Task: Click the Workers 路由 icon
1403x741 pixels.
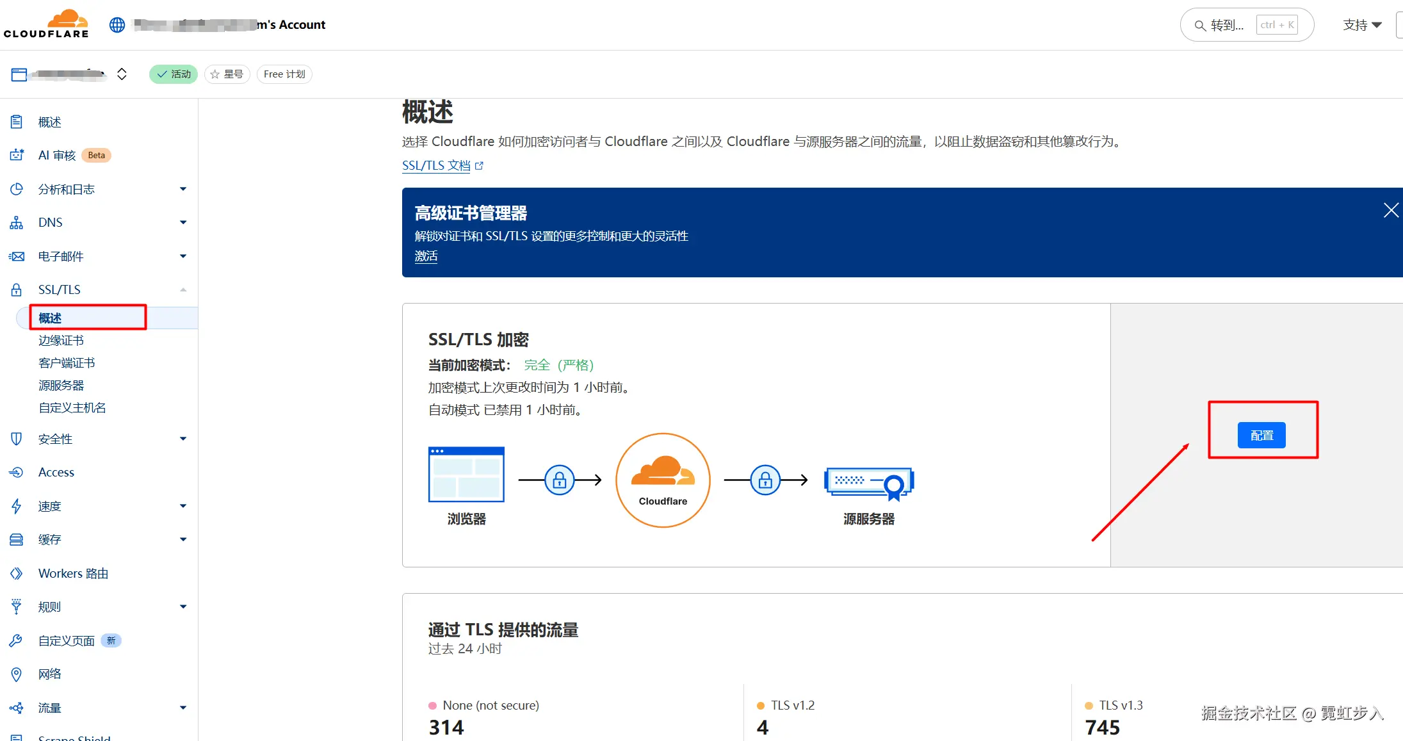Action: coord(17,573)
